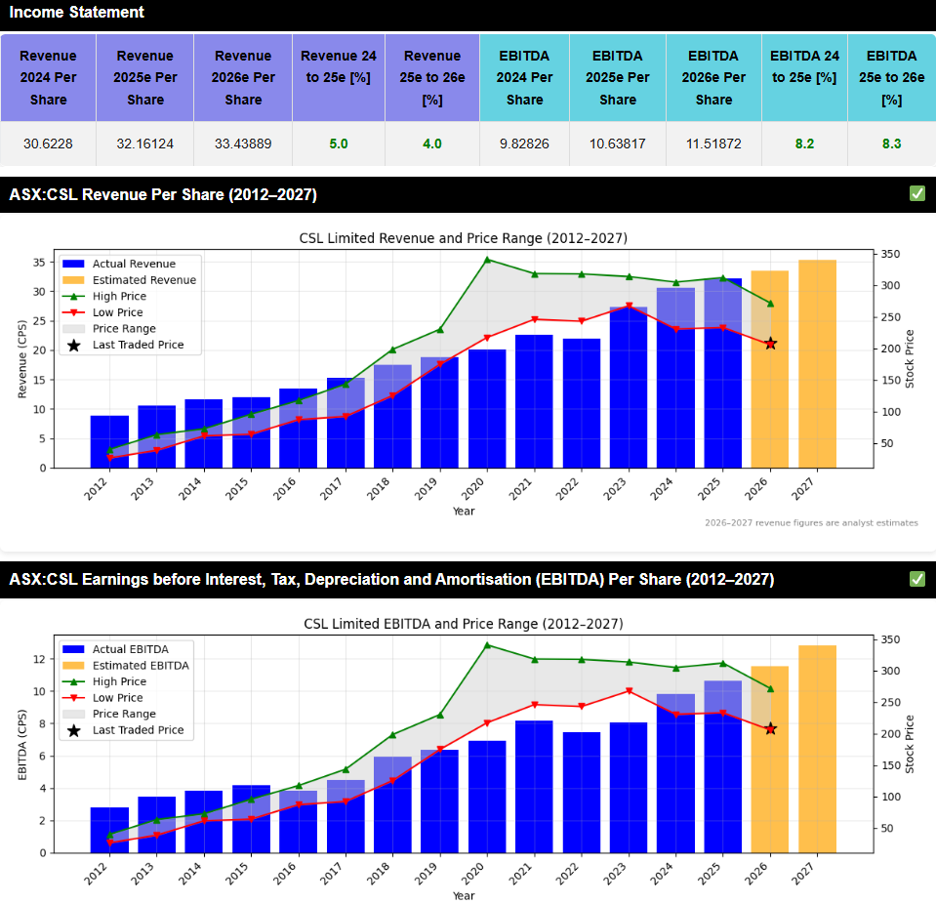The width and height of the screenshot is (936, 904).
Task: Click the EBITDA 2026e Per Share column header
Action: [713, 77]
